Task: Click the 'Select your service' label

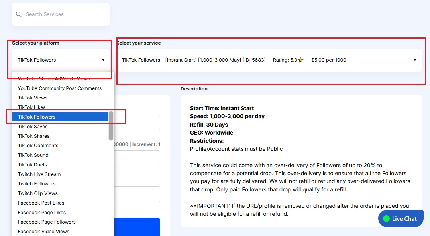Action: pos(139,43)
